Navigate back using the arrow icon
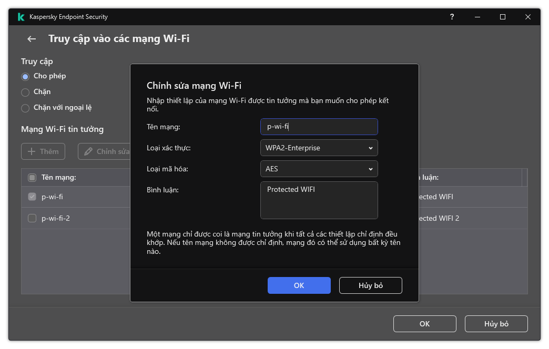 (31, 39)
